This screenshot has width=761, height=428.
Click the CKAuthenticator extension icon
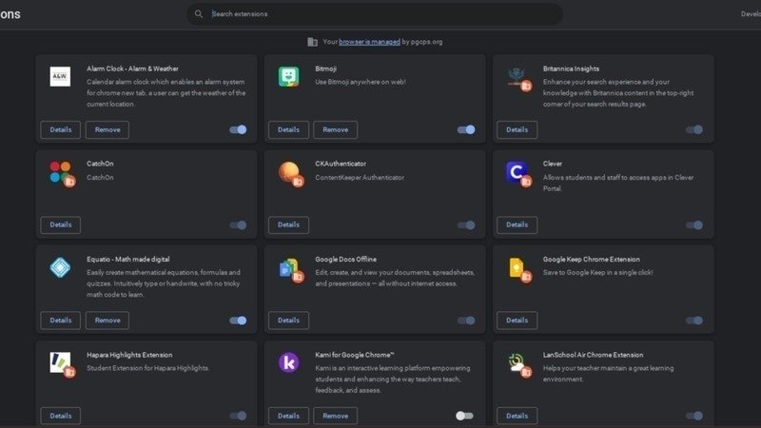[288, 172]
